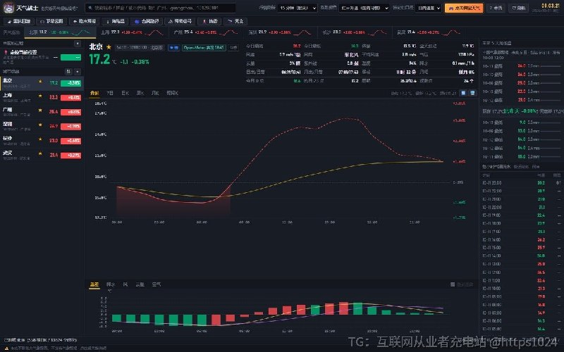Click the 天气战士 app logo icon
Image resolution: width=564 pixels, height=352 pixels.
(x=8, y=8)
